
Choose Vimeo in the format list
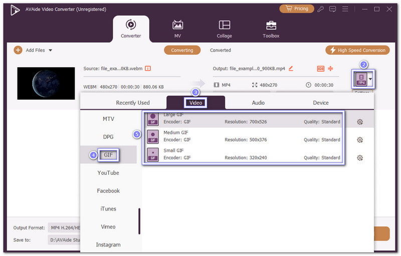(x=108, y=226)
